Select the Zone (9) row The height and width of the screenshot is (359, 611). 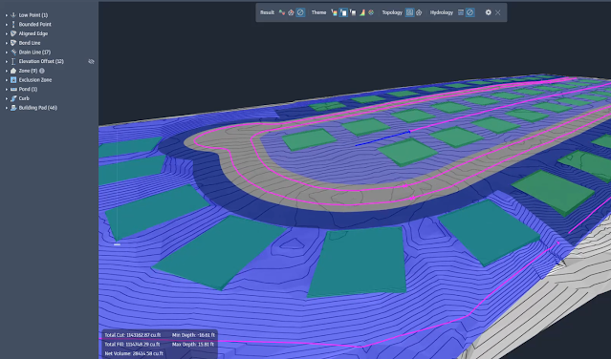(x=49, y=71)
